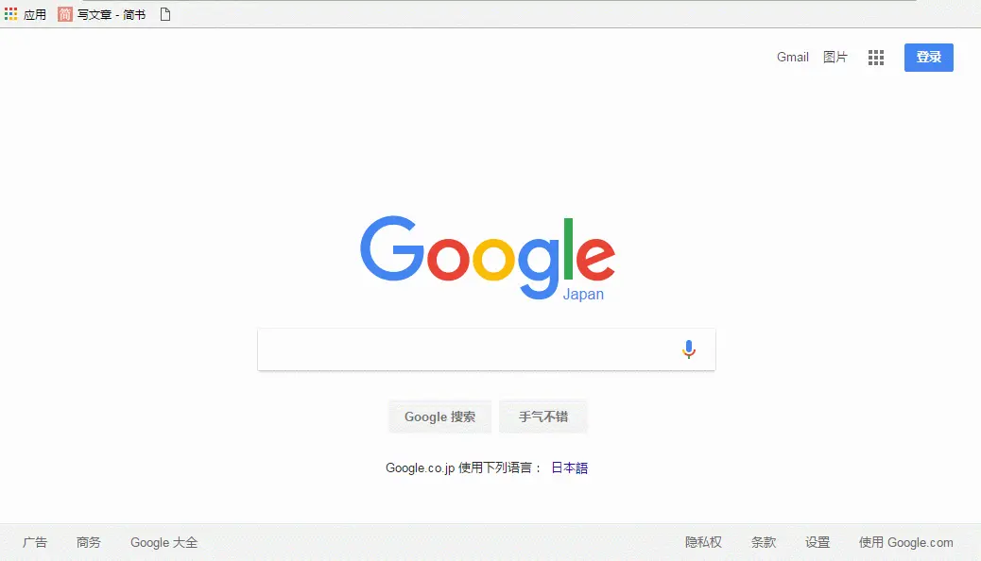
Task: Click the microphone voice search icon
Action: click(689, 349)
